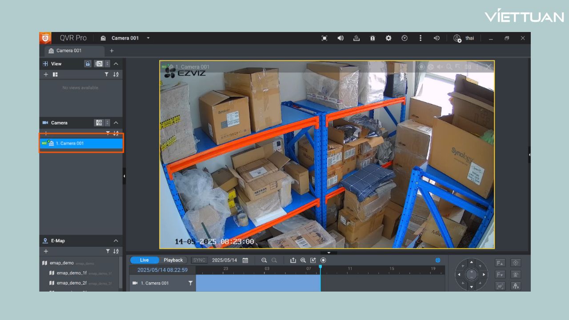Click the recorded blue segment of Camera 001
This screenshot has height=320, width=569.
tap(258, 283)
